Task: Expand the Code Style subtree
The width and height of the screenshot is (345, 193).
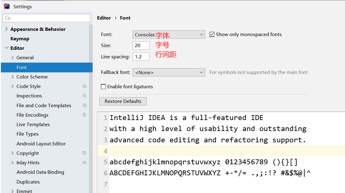Action: (13, 86)
